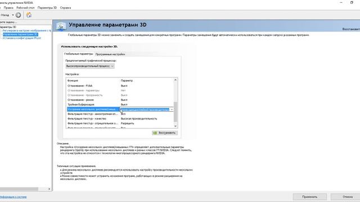The image size is (360, 202).
Task: Open the preferred graphics processor dropdown
Action: 90,66
